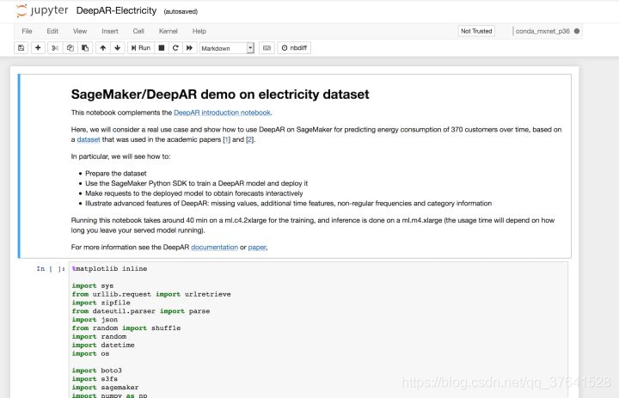Insert a cell below with plus icon
The image size is (619, 398).
[38, 48]
